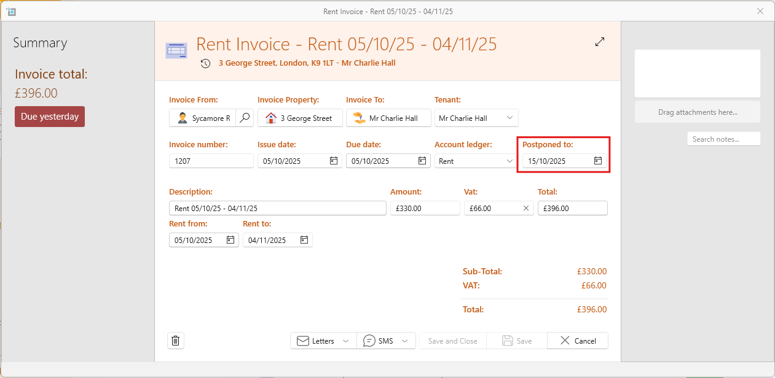Clear the Vat value with X icon
Viewport: 775px width, 378px height.
(x=525, y=208)
